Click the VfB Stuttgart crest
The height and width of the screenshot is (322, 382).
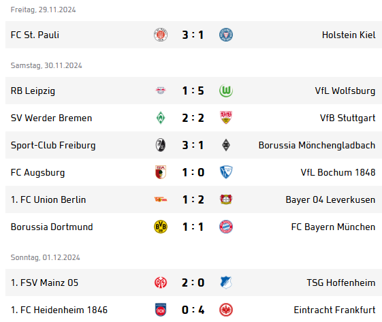226,118
